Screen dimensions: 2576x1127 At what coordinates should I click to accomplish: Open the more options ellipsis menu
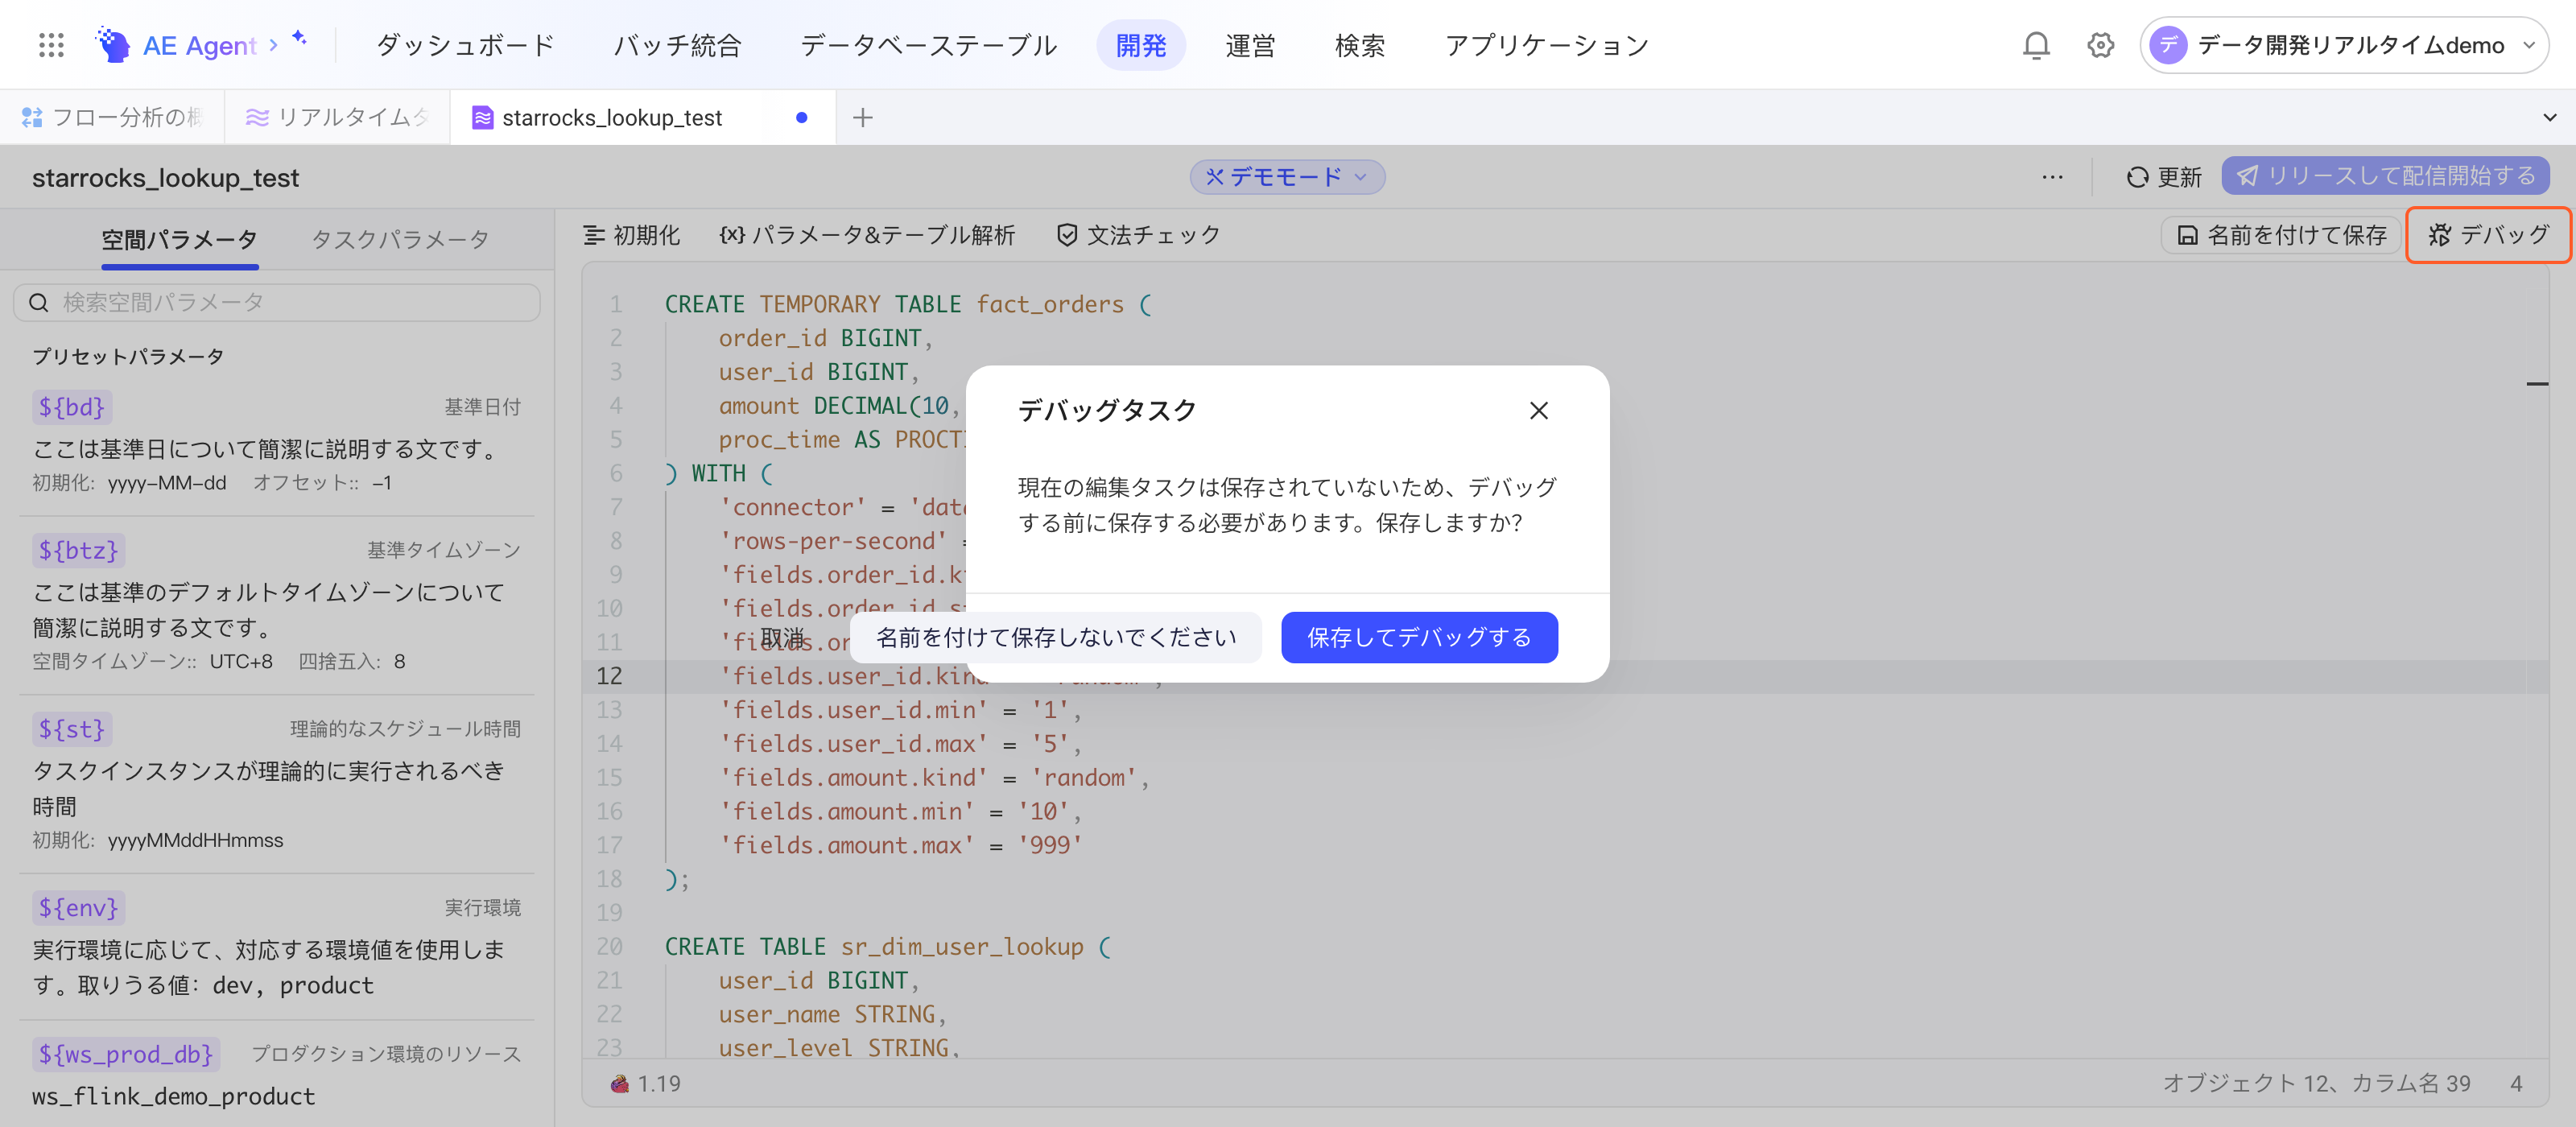(2052, 177)
